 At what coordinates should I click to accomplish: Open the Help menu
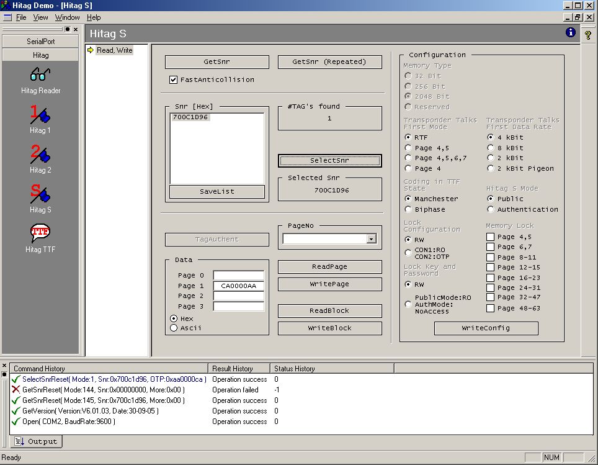click(94, 17)
